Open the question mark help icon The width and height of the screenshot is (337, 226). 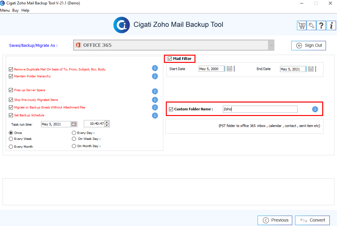click(x=321, y=25)
